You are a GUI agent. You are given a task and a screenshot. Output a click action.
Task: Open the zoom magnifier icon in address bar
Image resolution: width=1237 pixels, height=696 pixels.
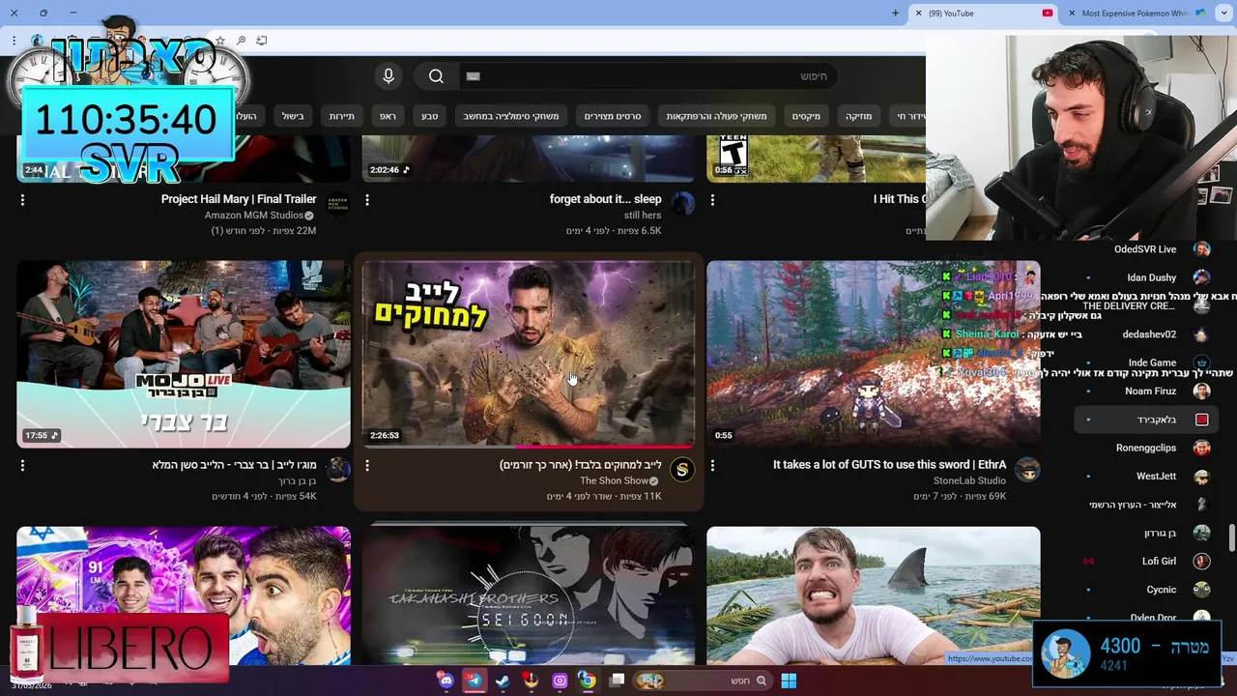(241, 41)
